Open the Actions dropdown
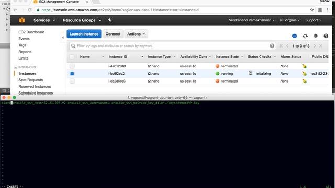The width and height of the screenshot is (335, 188). click(x=136, y=34)
